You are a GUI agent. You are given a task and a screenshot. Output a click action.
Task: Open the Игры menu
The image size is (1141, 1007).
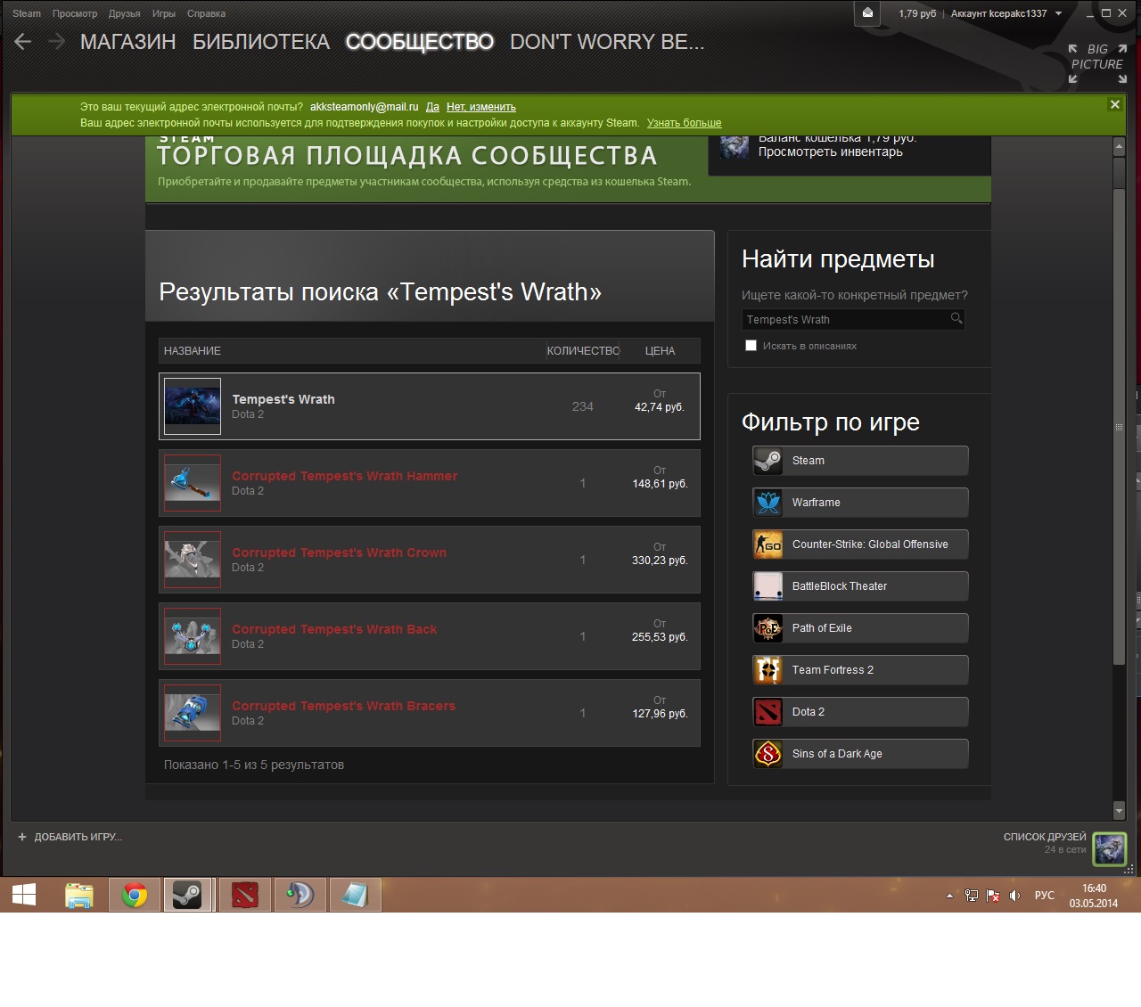pyautogui.click(x=164, y=13)
